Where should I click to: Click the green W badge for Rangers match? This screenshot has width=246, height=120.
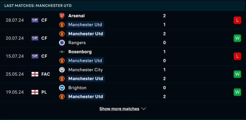237,38
